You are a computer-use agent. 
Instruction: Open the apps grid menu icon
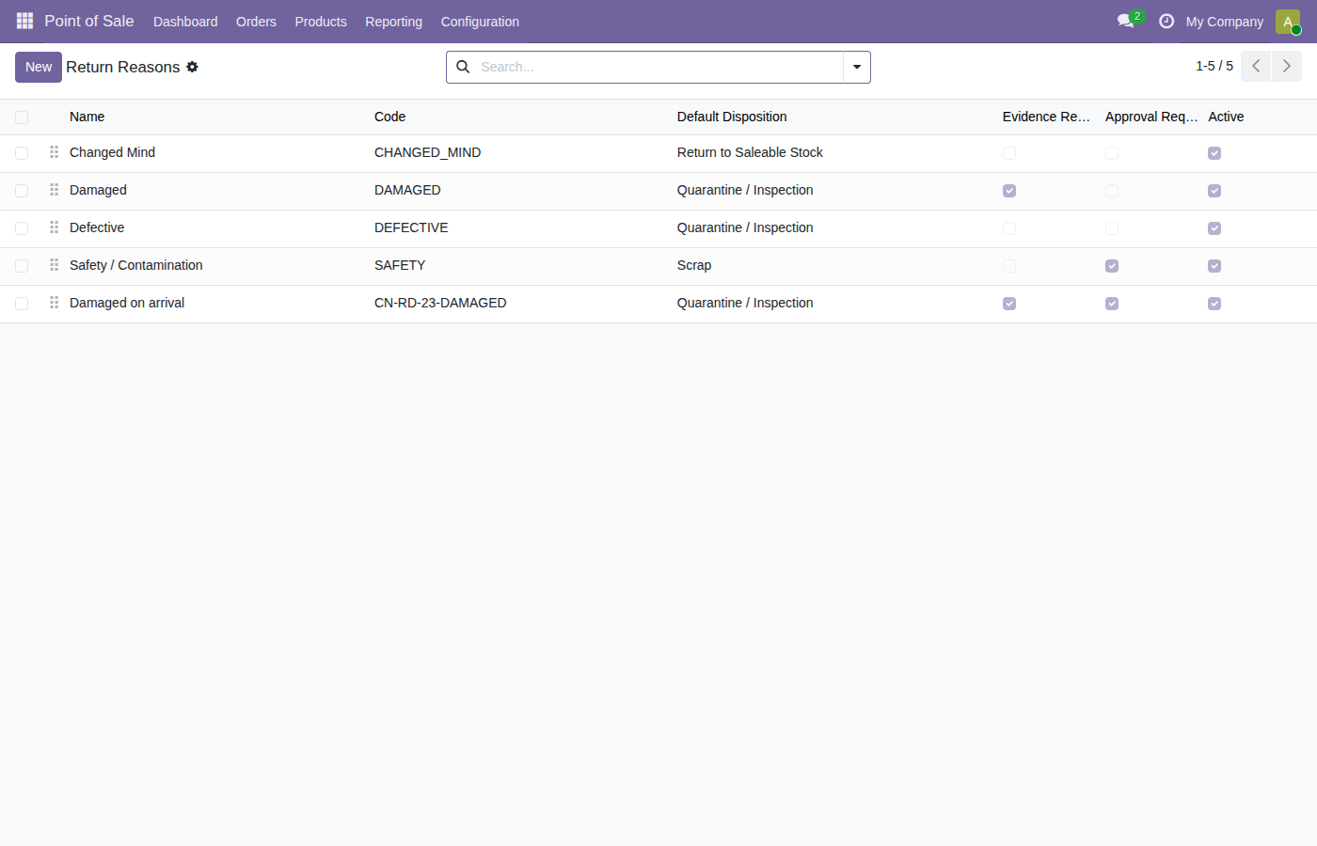24,21
